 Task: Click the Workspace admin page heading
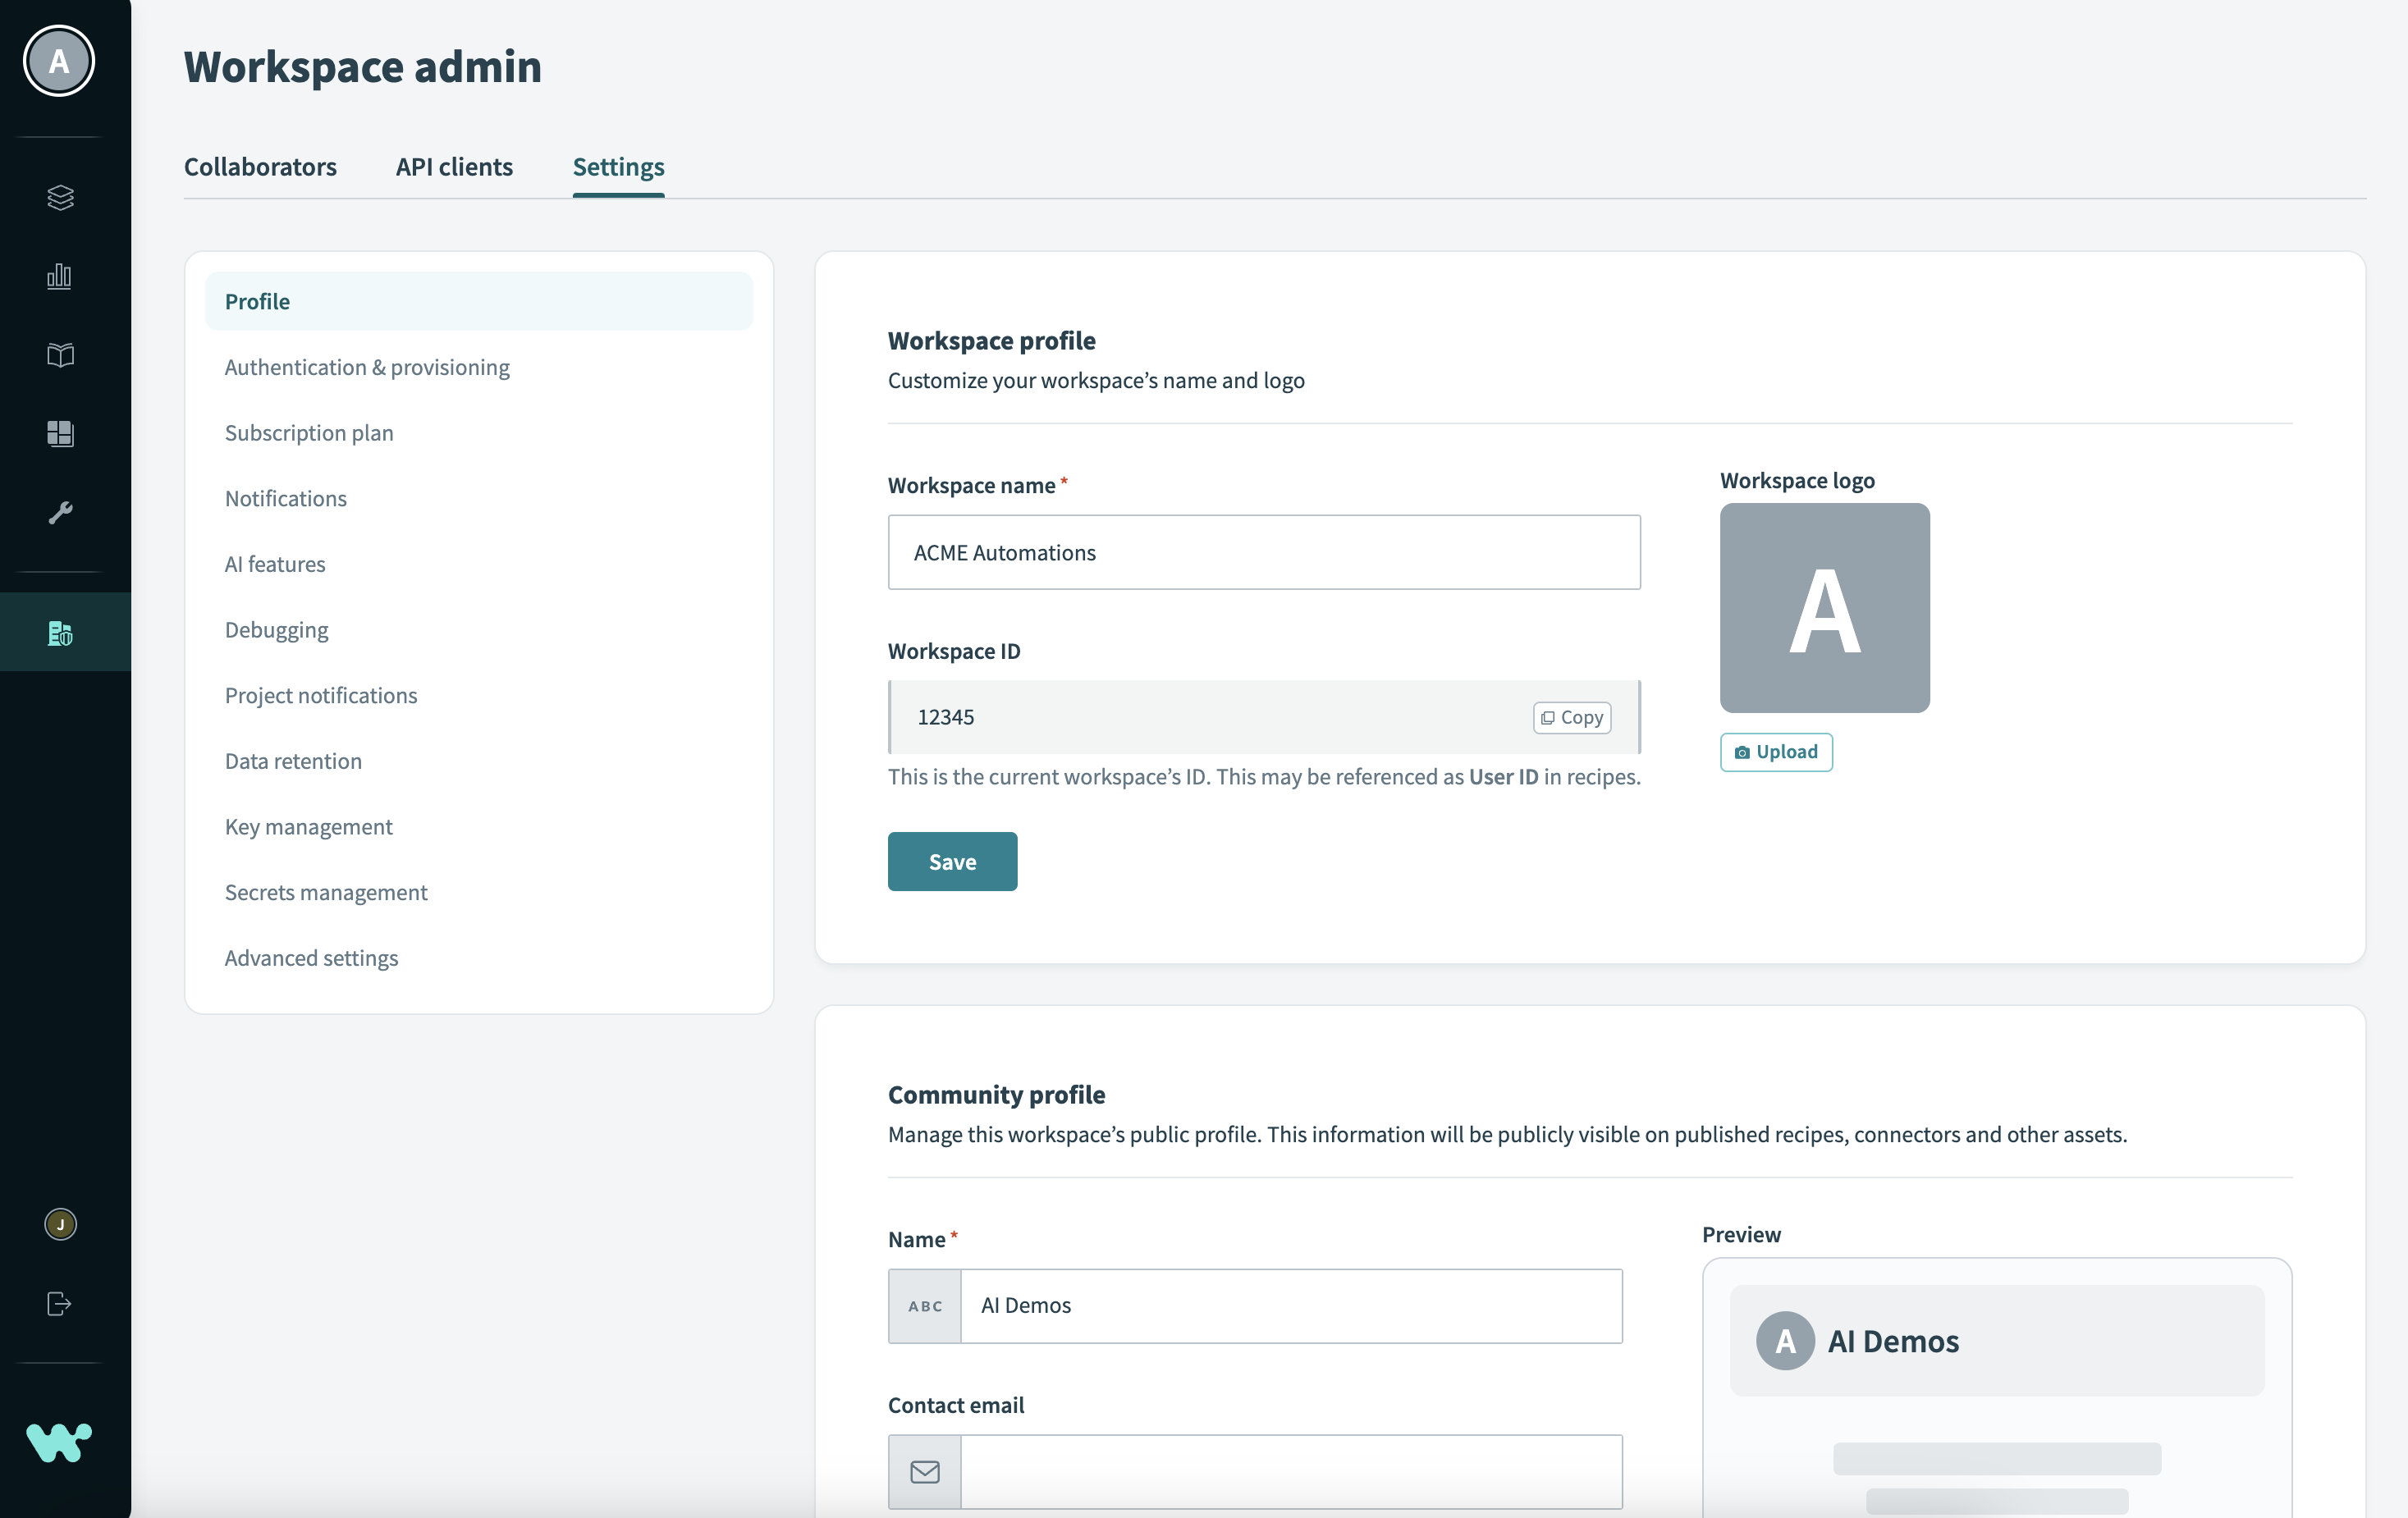click(x=362, y=67)
